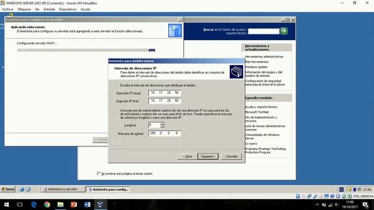Open host notification center icon
The height and width of the screenshot is (210, 374).
click(x=365, y=205)
